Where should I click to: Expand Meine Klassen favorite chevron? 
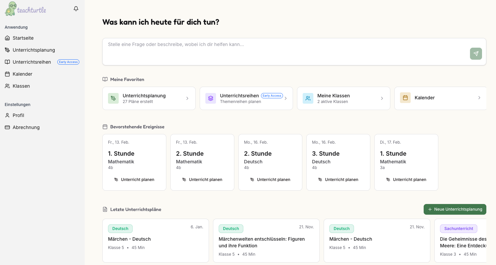click(382, 98)
